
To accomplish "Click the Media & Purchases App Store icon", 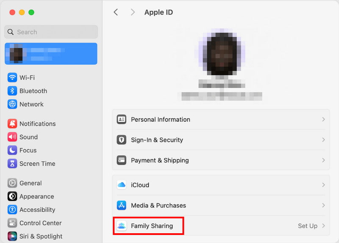I will tap(122, 205).
